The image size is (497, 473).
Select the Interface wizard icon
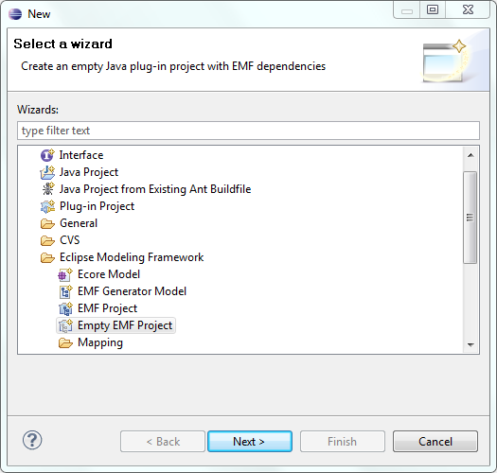(x=47, y=155)
